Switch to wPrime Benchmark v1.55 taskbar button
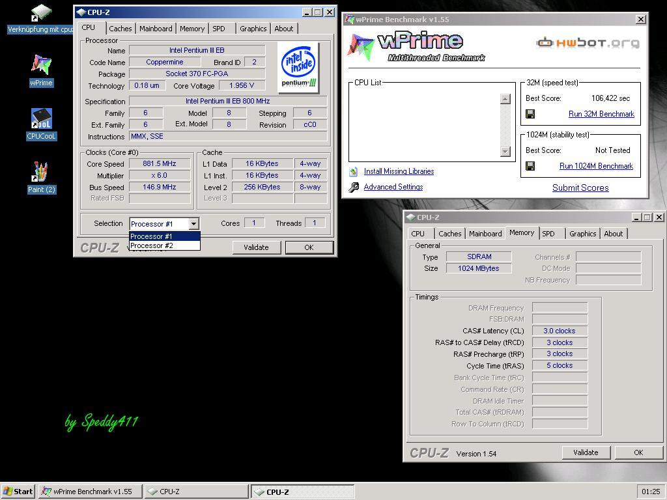667x500 pixels. [x=90, y=492]
